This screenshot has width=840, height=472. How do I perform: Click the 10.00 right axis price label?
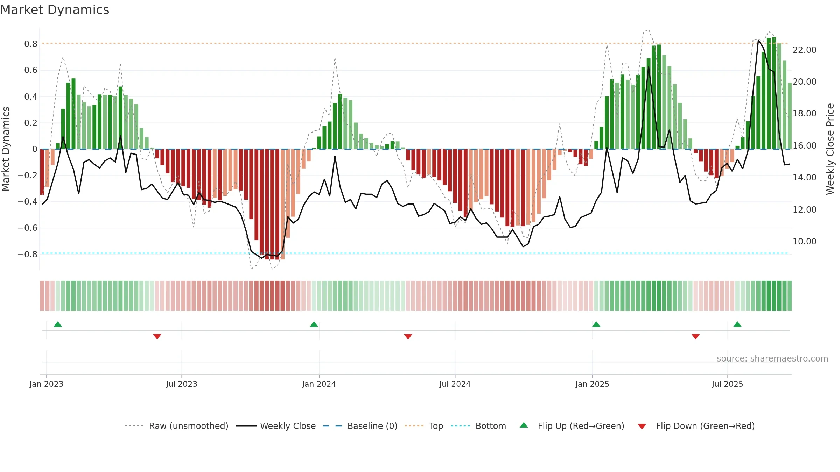point(805,242)
